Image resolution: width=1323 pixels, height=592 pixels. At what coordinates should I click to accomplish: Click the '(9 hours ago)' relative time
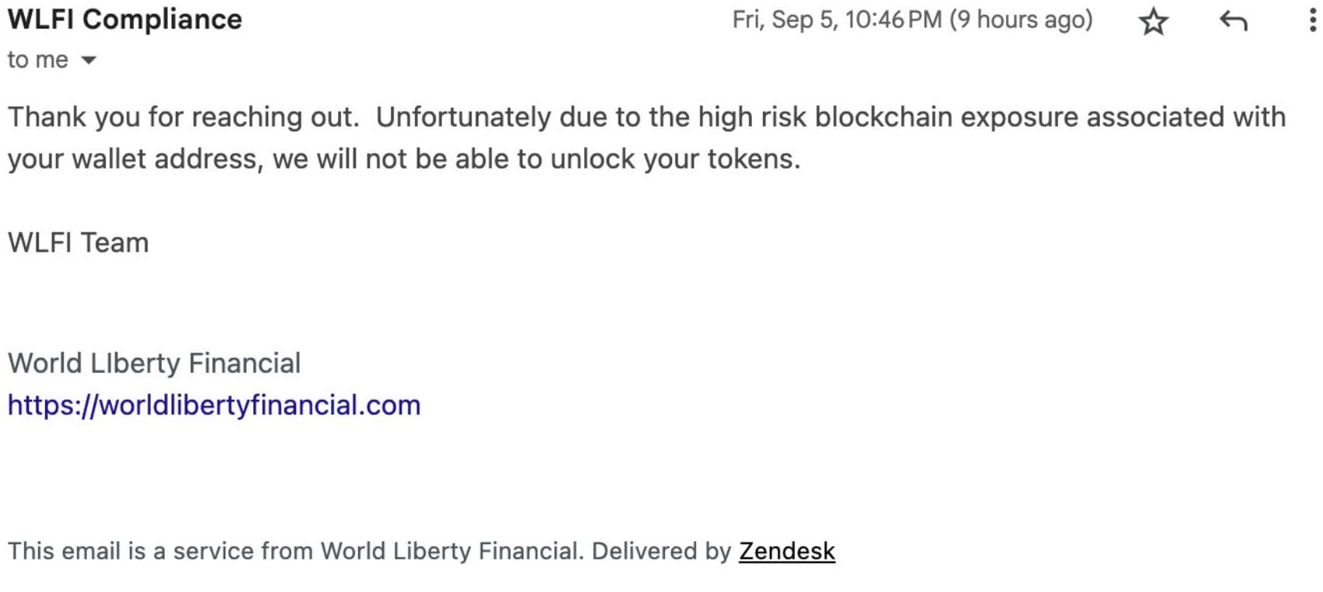(x=1022, y=20)
